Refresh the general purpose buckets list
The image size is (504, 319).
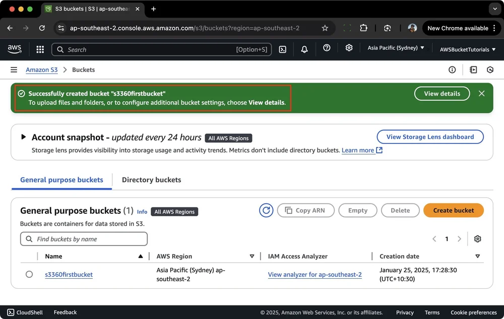tap(266, 210)
